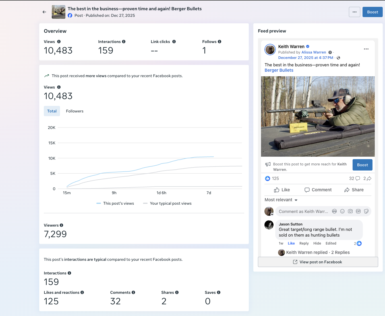
Task: Click Jason Sutton's commenter name
Action: (291, 224)
